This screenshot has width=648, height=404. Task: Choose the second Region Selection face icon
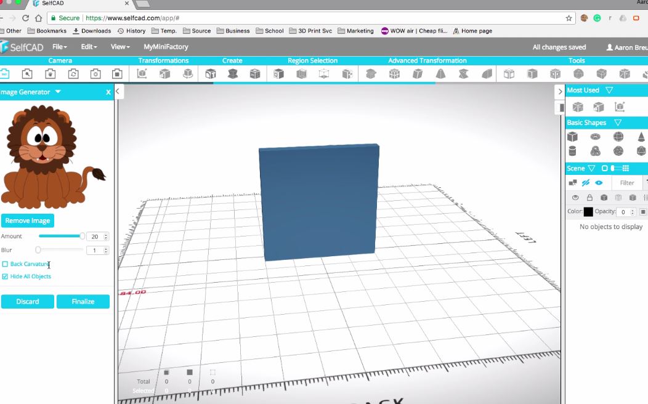(302, 74)
